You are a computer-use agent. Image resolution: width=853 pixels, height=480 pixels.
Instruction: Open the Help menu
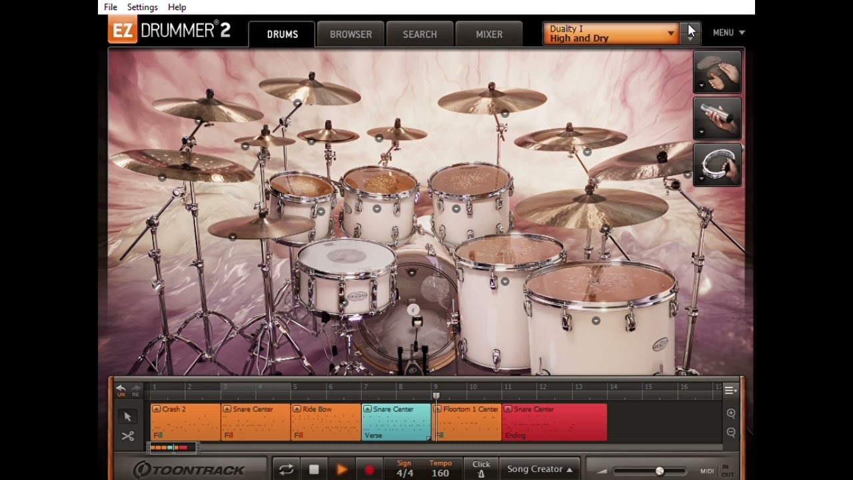(x=177, y=7)
